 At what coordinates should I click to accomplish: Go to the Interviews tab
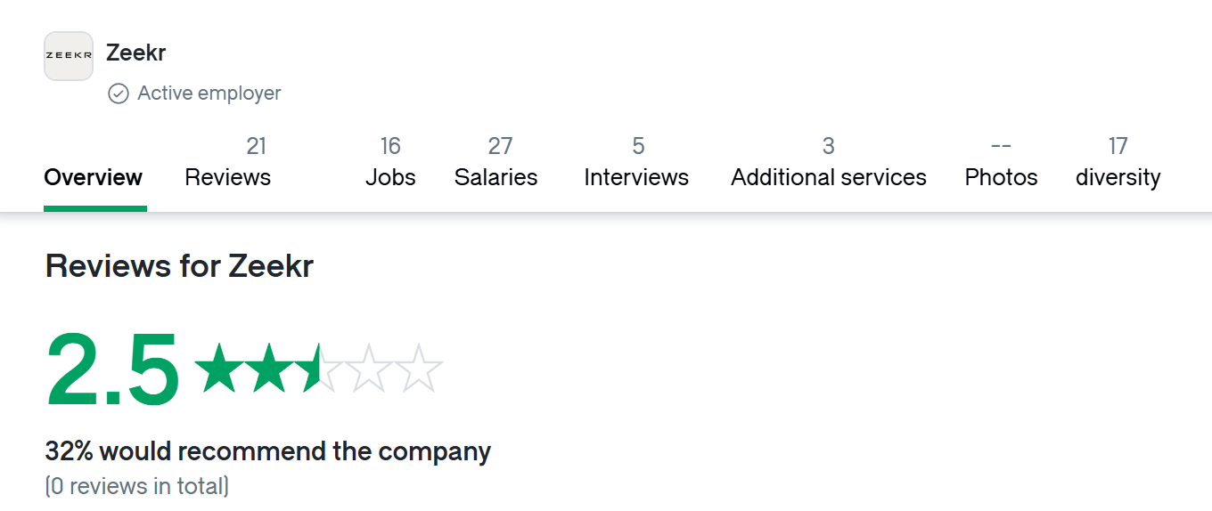636,163
